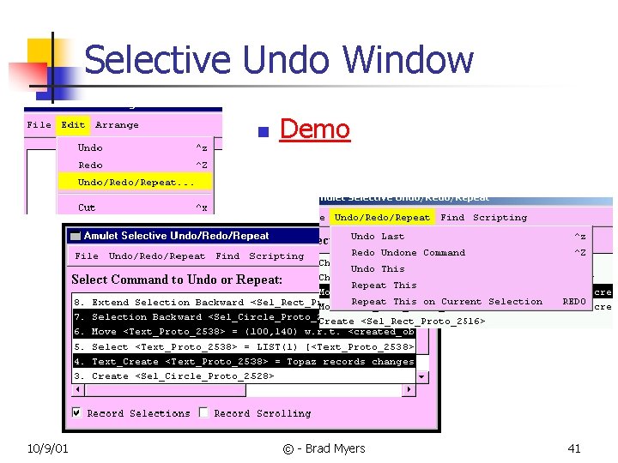This screenshot has height=463, width=618.
Task: Open the Demo hyperlink
Action: [x=314, y=129]
